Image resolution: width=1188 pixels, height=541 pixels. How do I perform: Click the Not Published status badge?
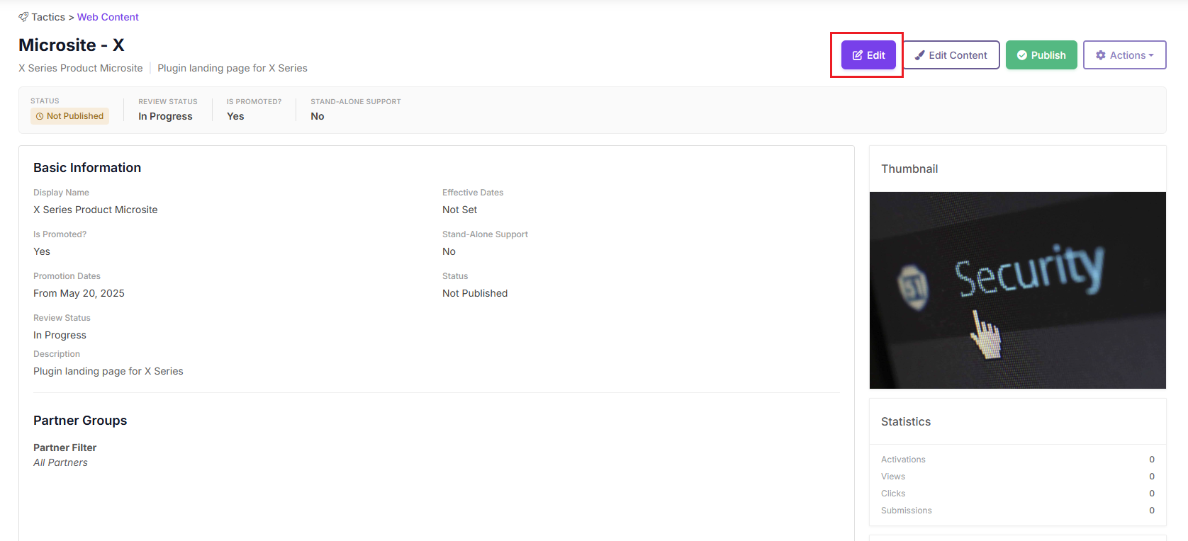pyautogui.click(x=69, y=116)
